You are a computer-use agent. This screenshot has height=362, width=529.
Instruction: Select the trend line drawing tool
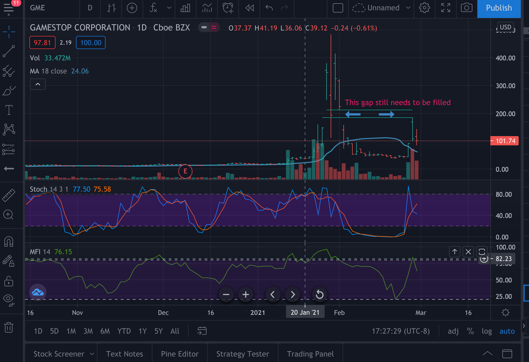9,51
